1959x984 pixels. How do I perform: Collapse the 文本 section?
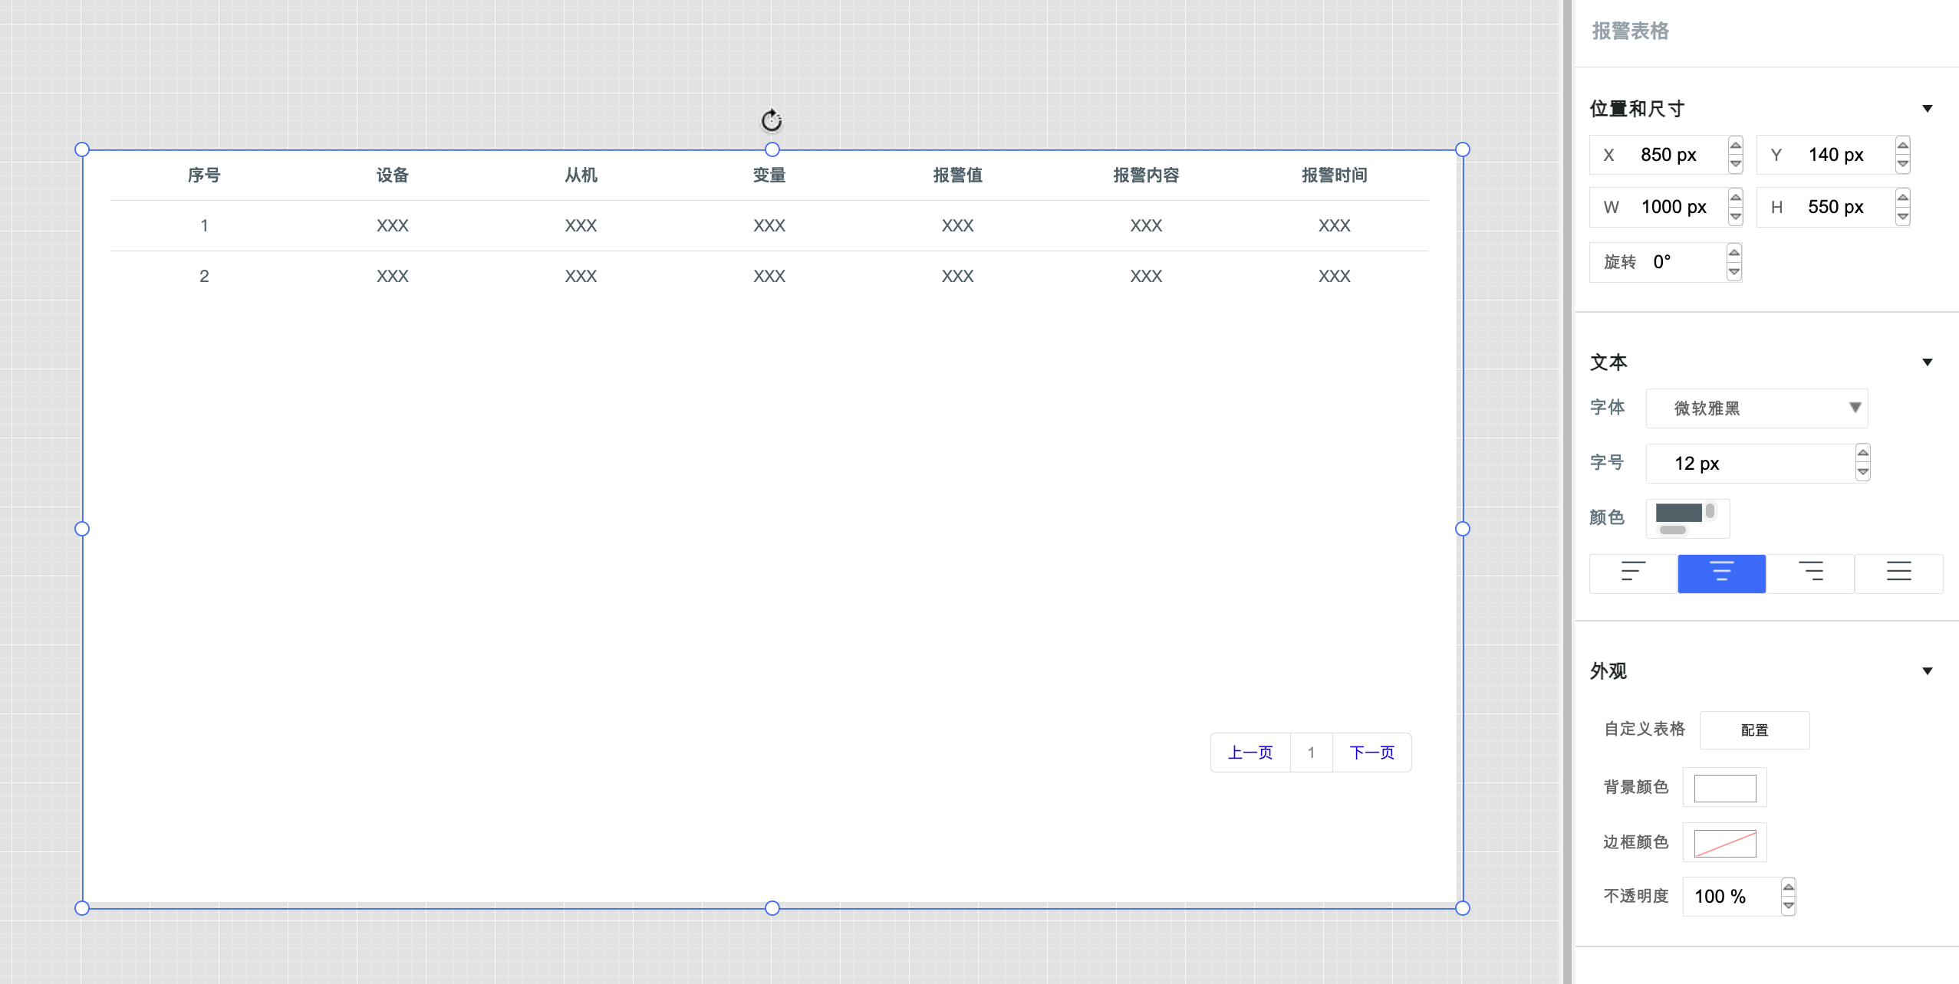(1927, 362)
